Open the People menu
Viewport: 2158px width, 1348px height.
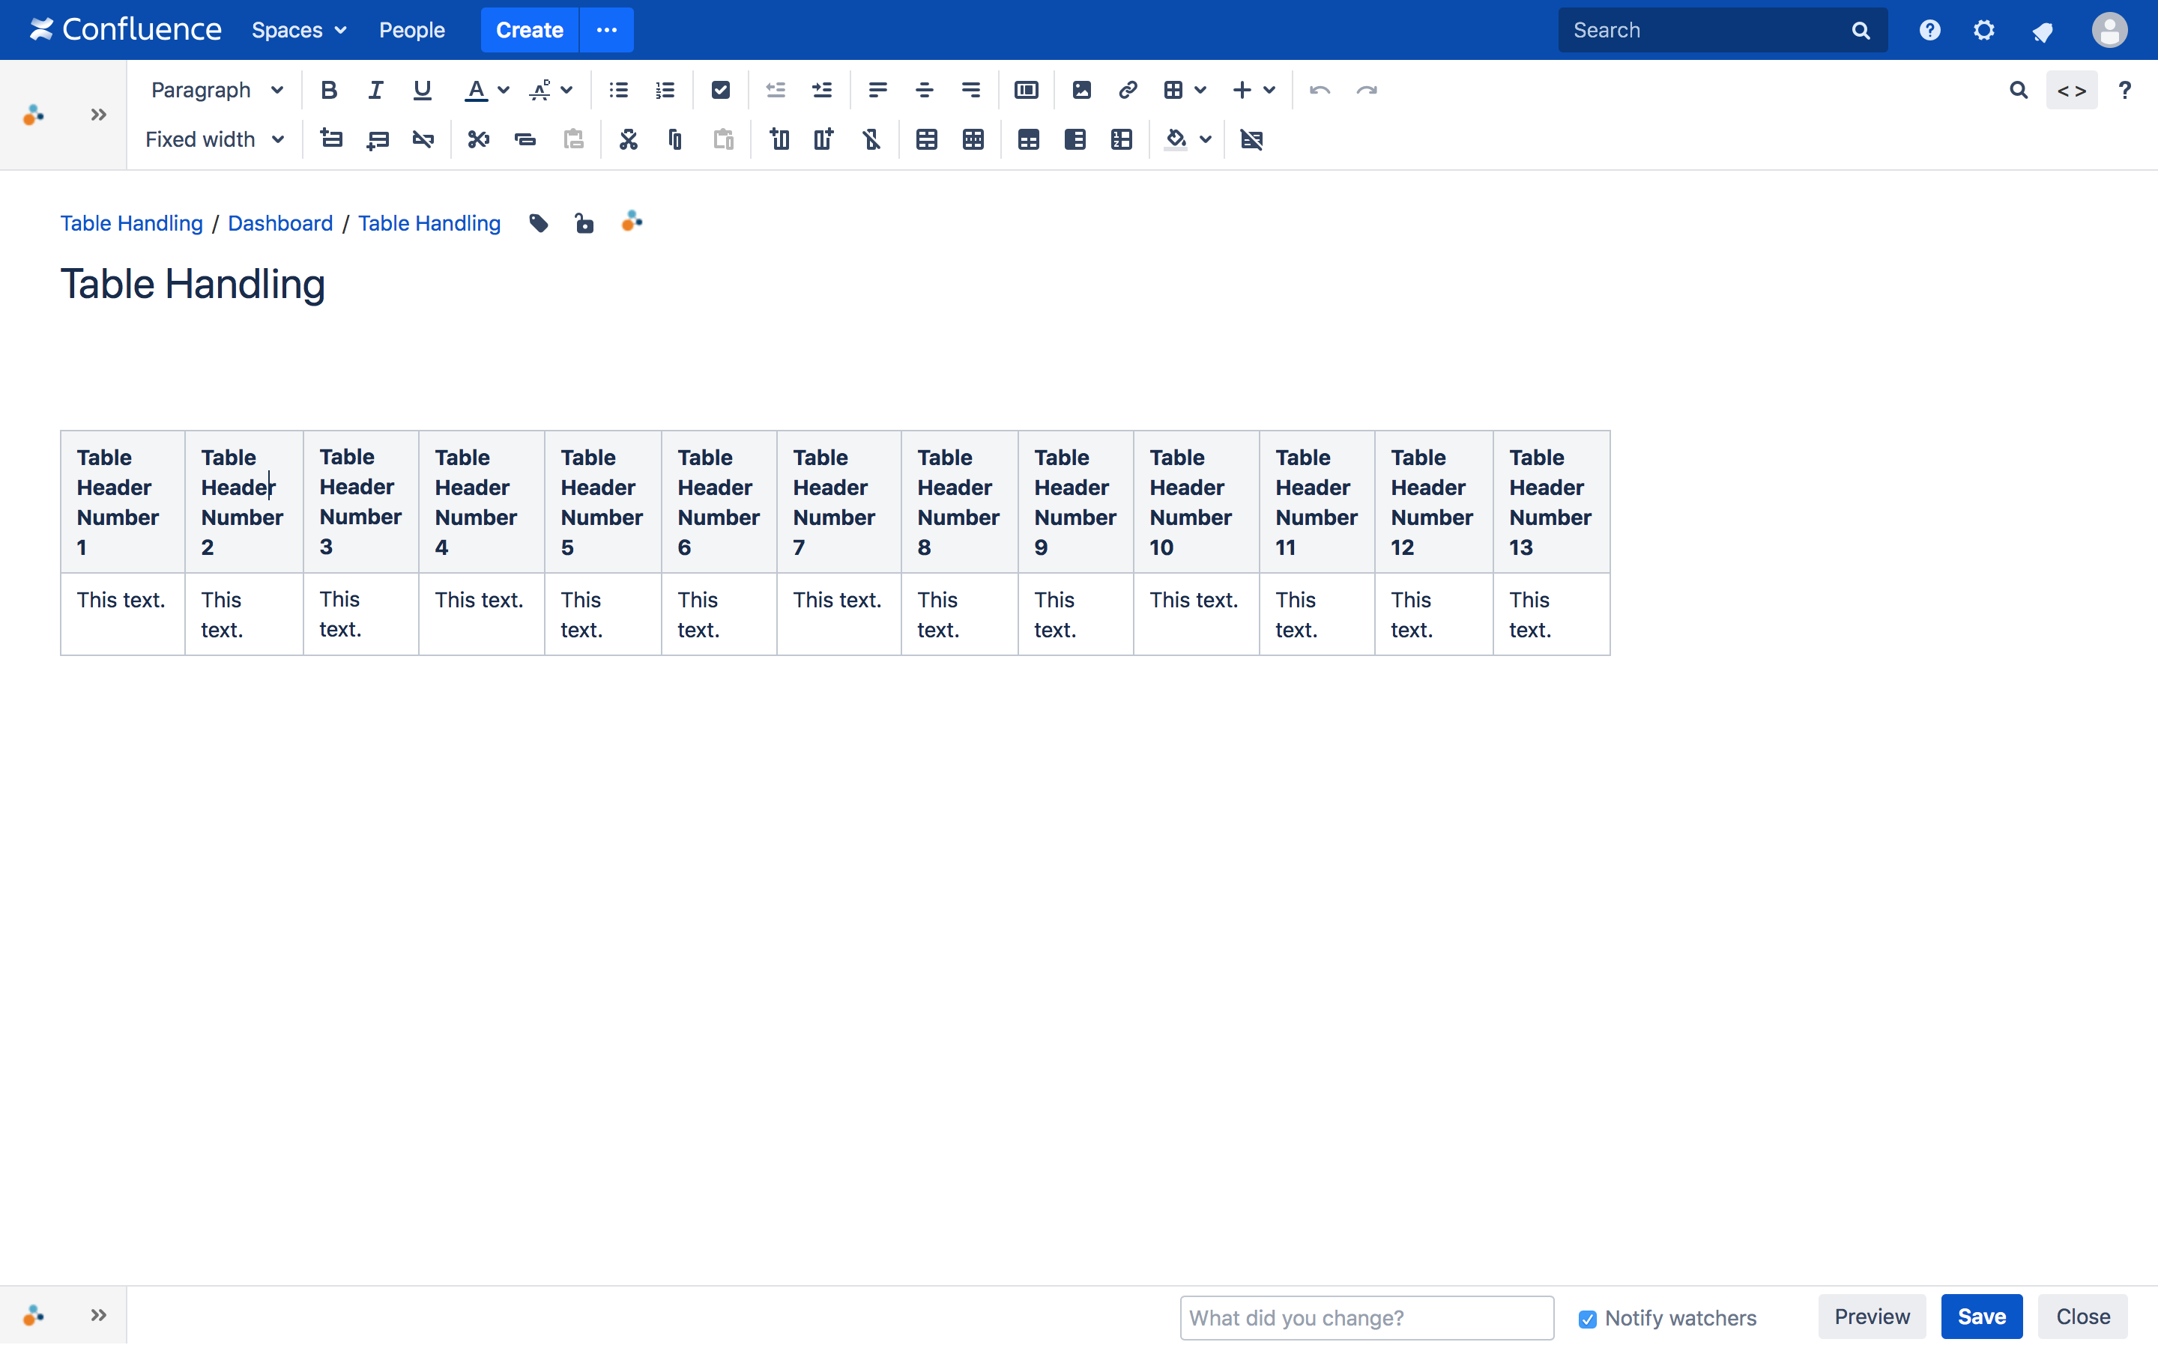pyautogui.click(x=412, y=29)
